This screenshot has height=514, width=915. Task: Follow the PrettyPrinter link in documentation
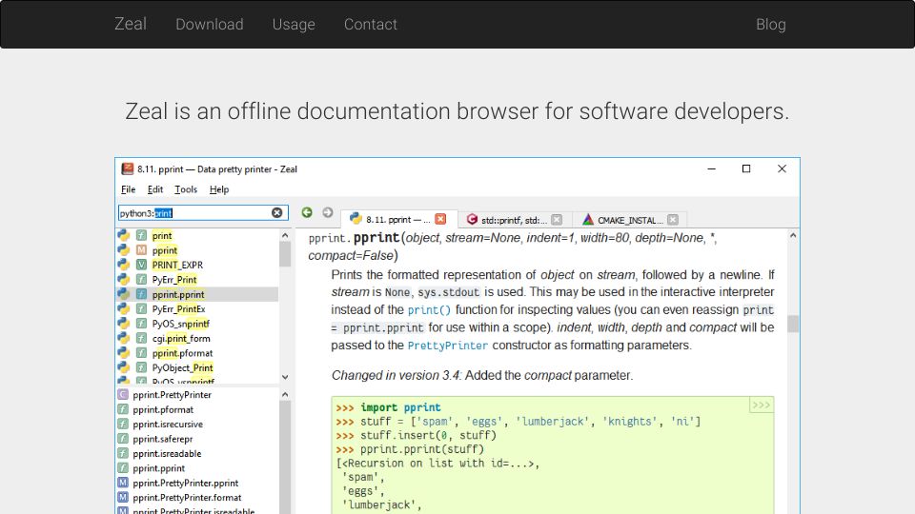pos(448,346)
